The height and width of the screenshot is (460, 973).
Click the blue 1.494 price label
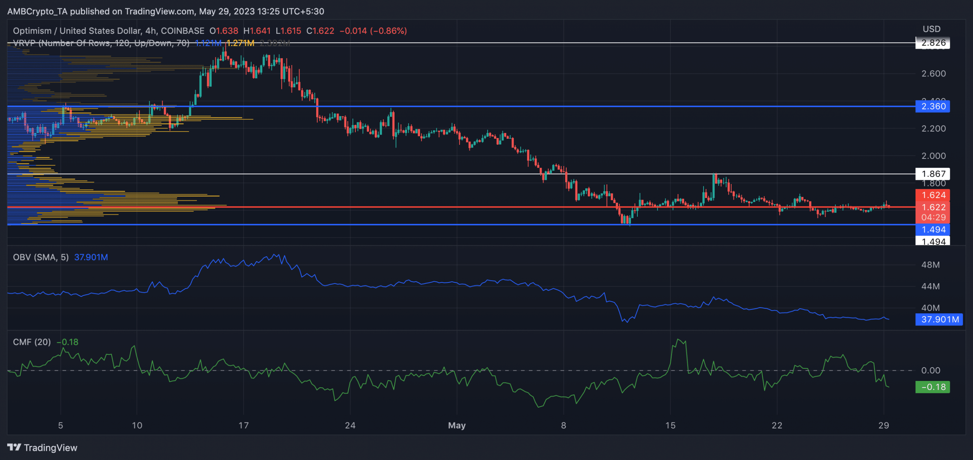933,230
